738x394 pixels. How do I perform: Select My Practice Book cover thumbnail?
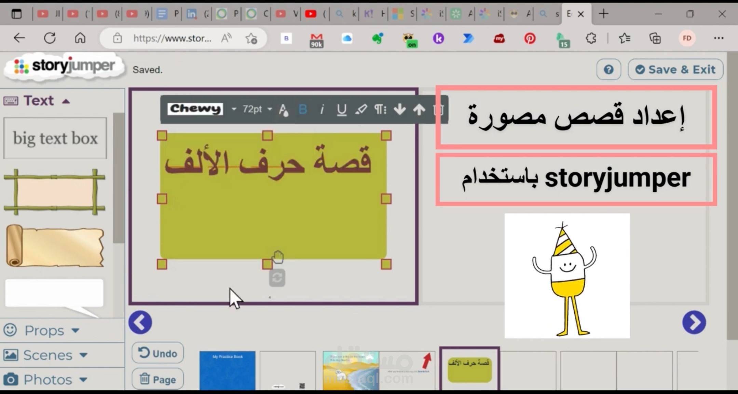227,370
